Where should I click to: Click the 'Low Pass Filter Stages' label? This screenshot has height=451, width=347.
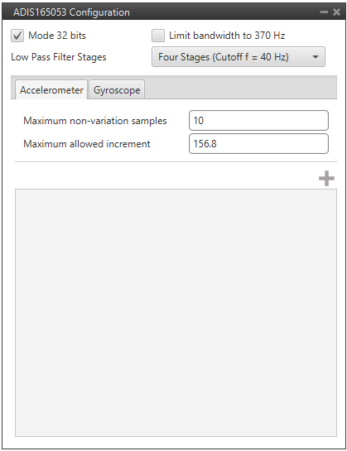pos(59,57)
